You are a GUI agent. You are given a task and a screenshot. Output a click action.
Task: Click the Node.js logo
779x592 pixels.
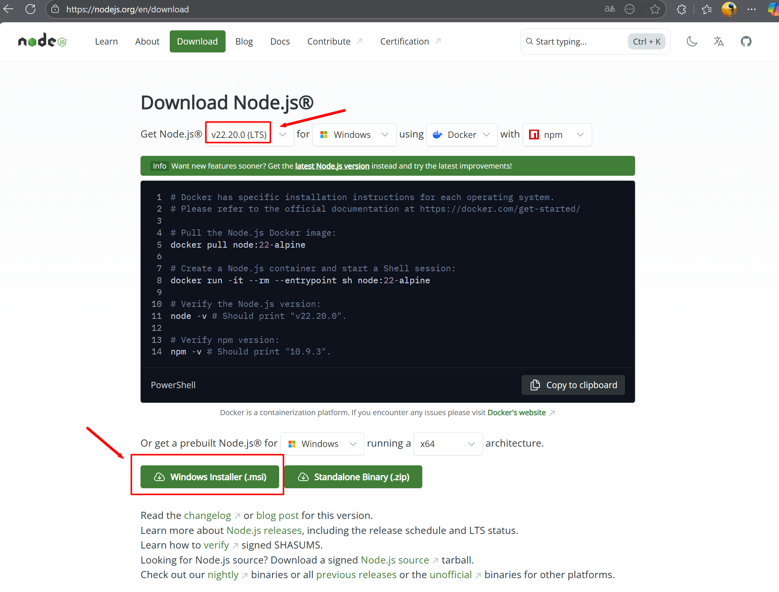(43, 40)
